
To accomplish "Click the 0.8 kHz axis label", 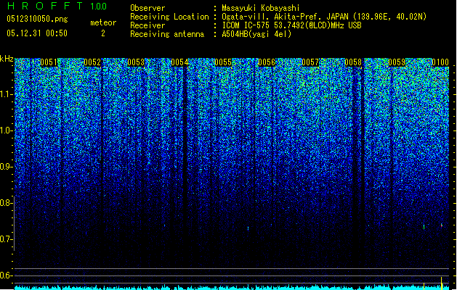I will [x=6, y=203].
